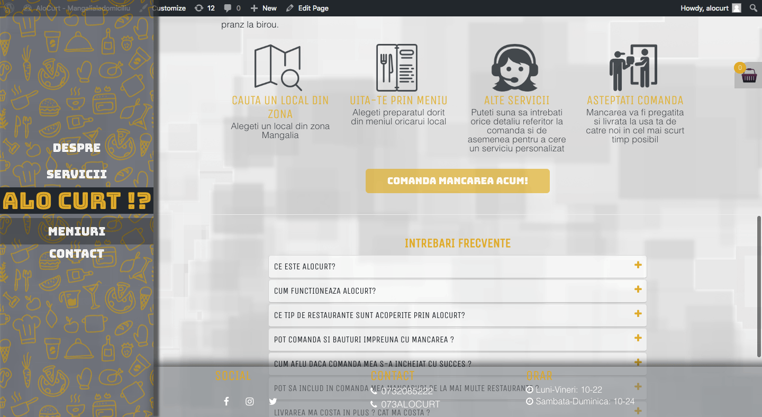Click the phone icon beside 0732085222
762x417 pixels.
(x=374, y=392)
